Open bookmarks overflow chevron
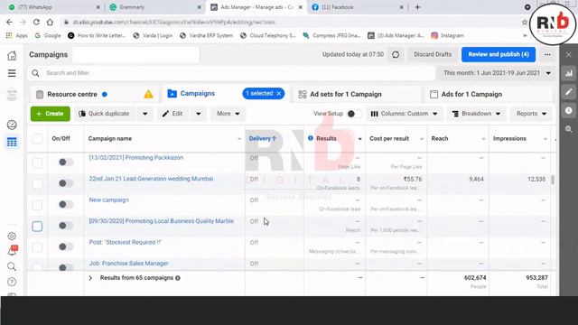 (525, 36)
